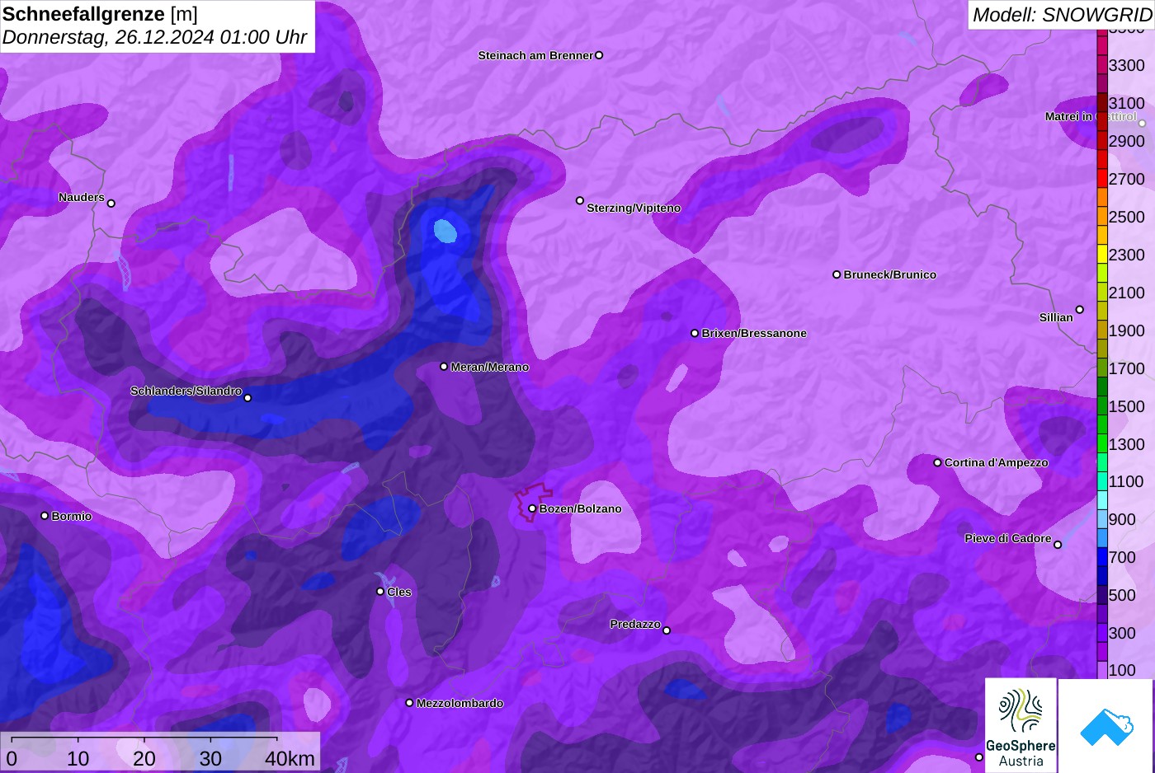The height and width of the screenshot is (773, 1155).
Task: Click the Bormio town label
Action: pos(72,516)
